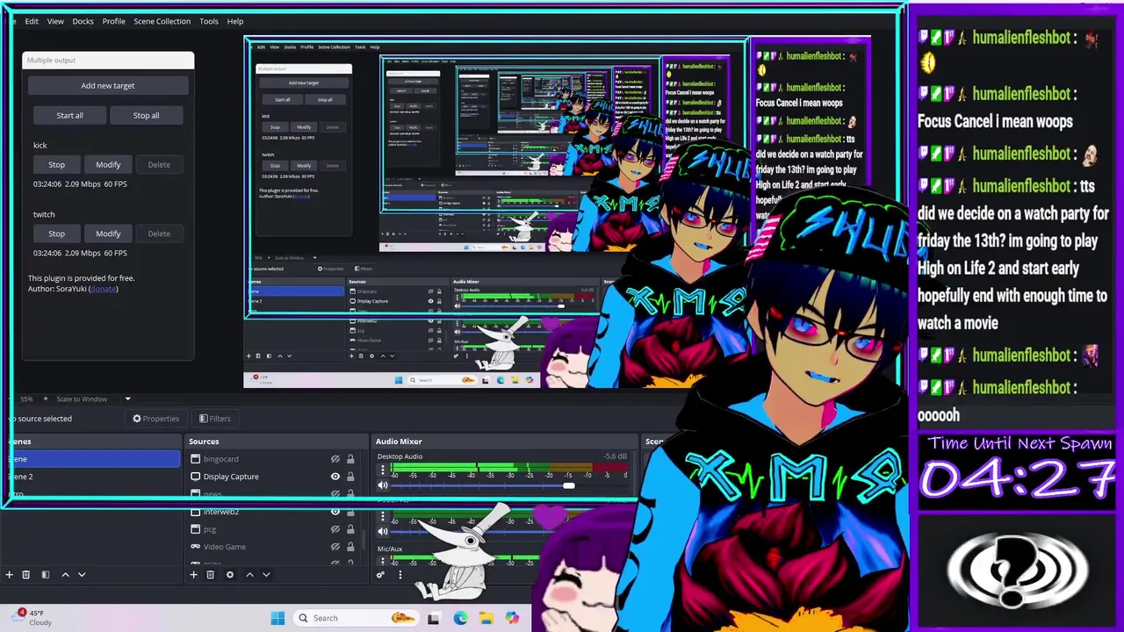The height and width of the screenshot is (632, 1124).
Task: Open Copilot from the taskbar
Action: click(512, 618)
